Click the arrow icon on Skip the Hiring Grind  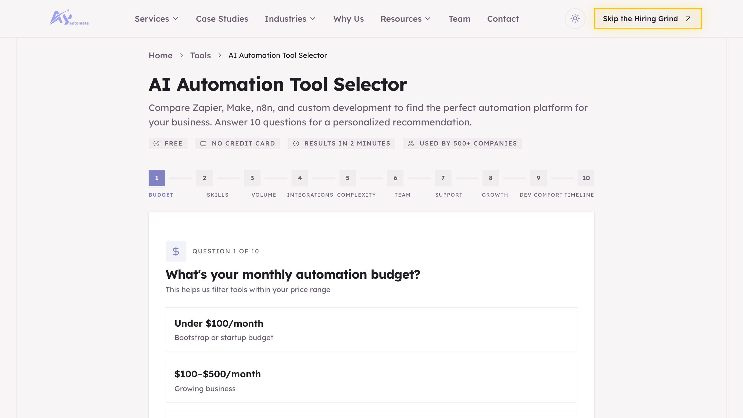click(x=688, y=19)
